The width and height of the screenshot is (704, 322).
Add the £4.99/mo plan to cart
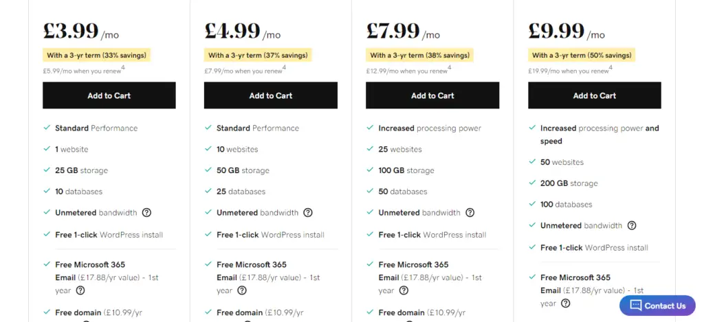pyautogui.click(x=271, y=95)
